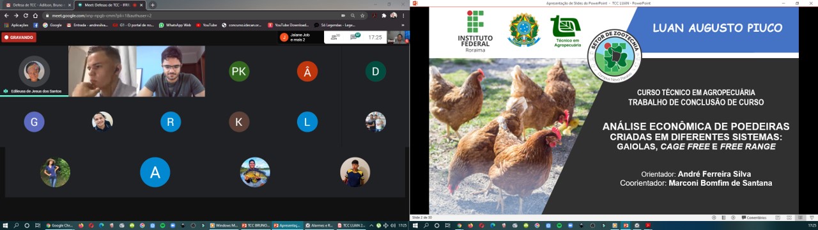Screen dimensions: 818x230
Task: Open Comentários in PowerPoint status bar
Action: 753,217
